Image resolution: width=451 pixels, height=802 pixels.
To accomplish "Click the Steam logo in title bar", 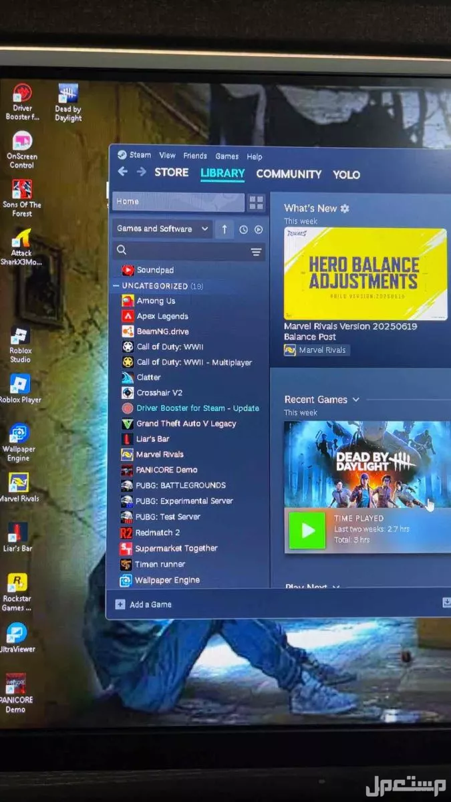I will click(122, 154).
